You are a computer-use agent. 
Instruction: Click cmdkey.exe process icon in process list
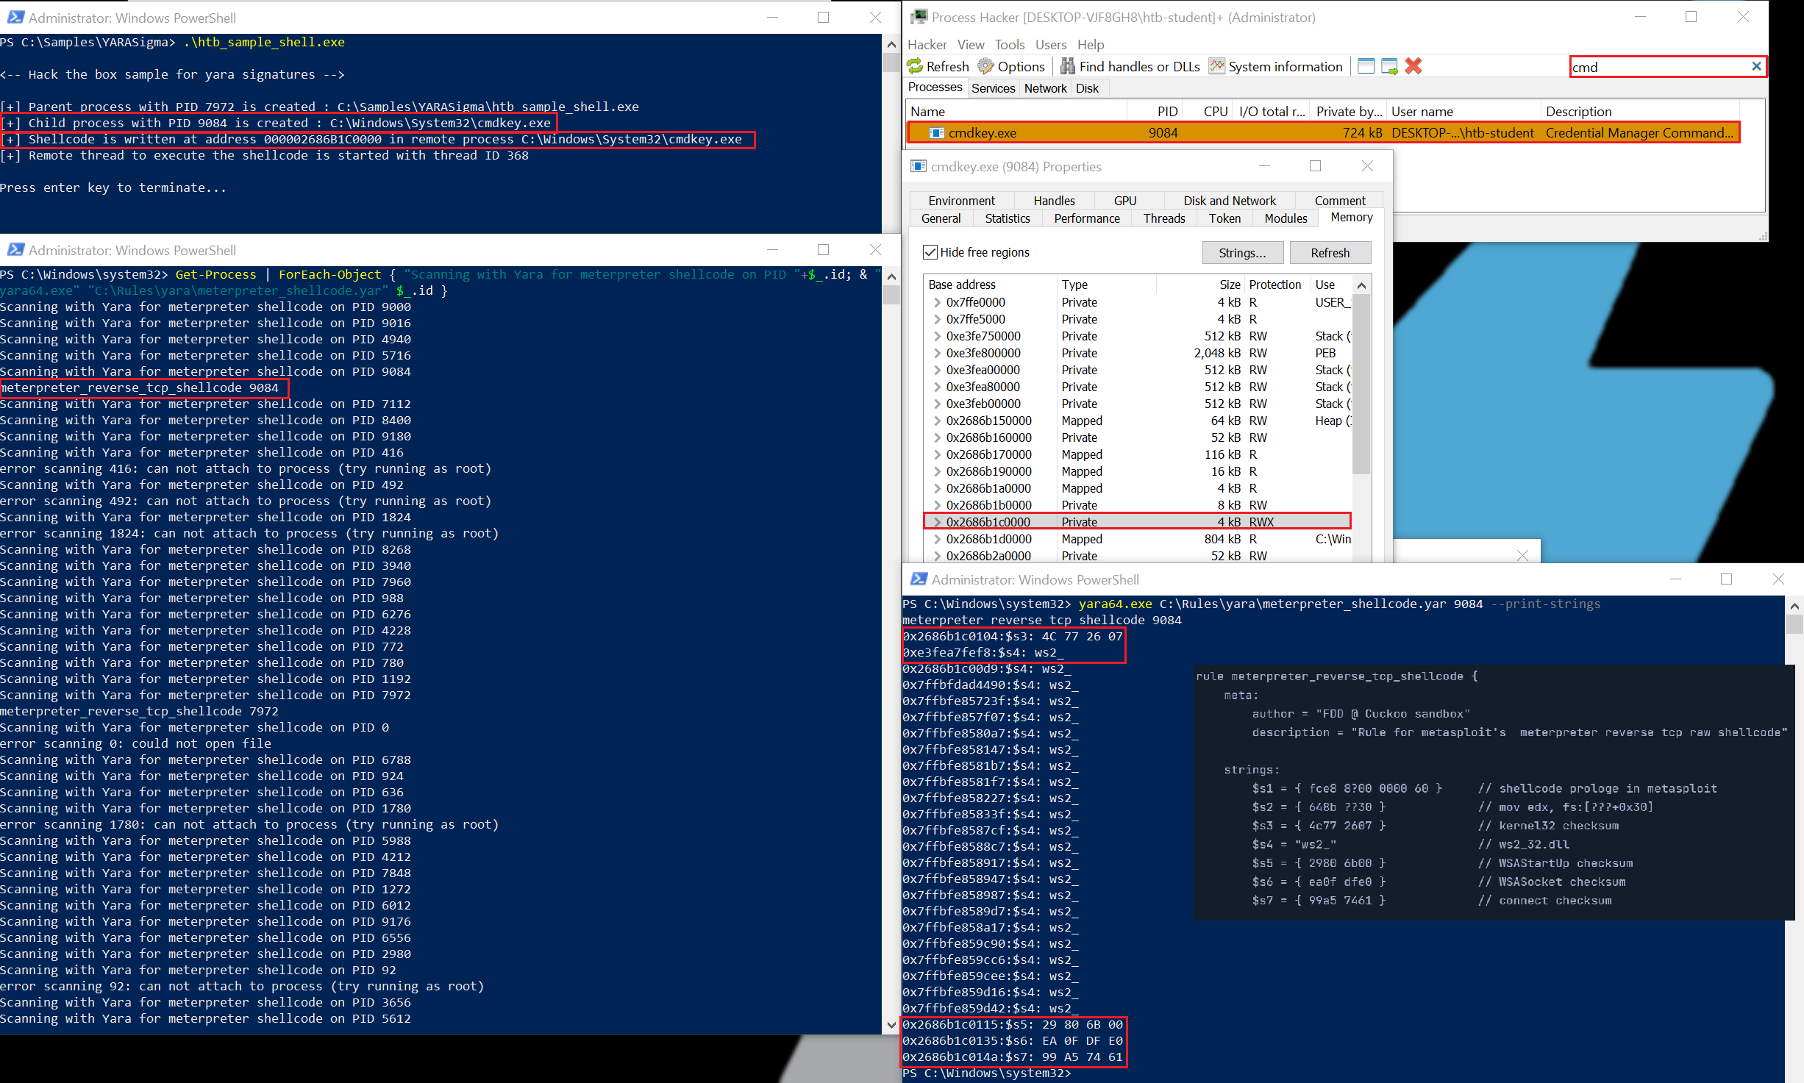[937, 133]
